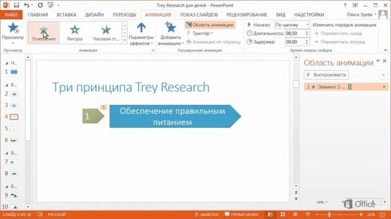Screen dimensions: 391x219
Task: Select the blue Обеспечение правильным питанием shape
Action: click(x=175, y=116)
